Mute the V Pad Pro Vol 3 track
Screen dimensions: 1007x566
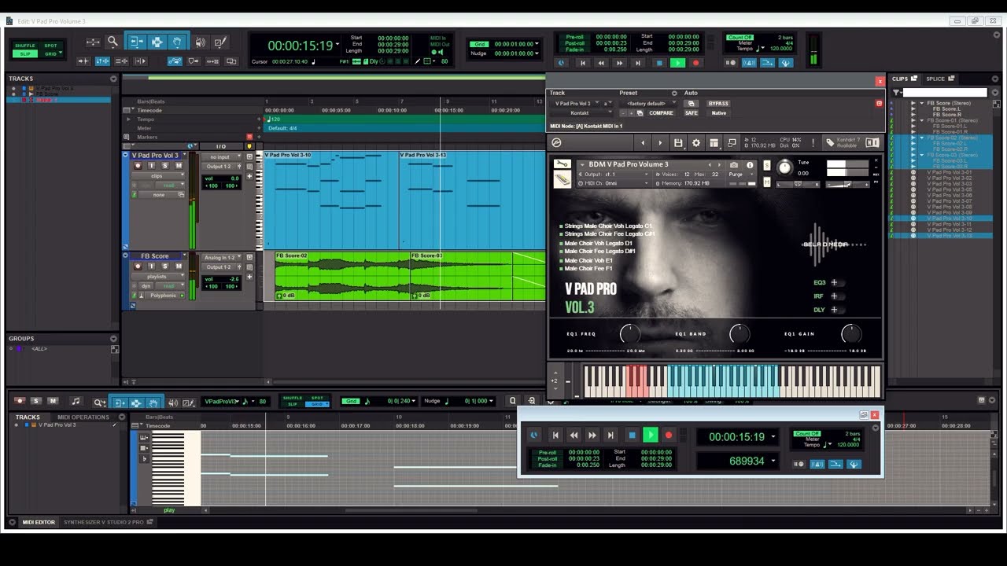click(179, 166)
